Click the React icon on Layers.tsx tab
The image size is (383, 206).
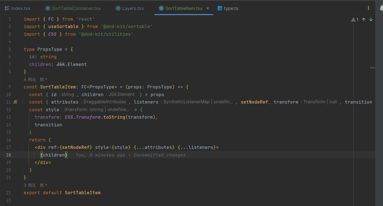[118, 8]
